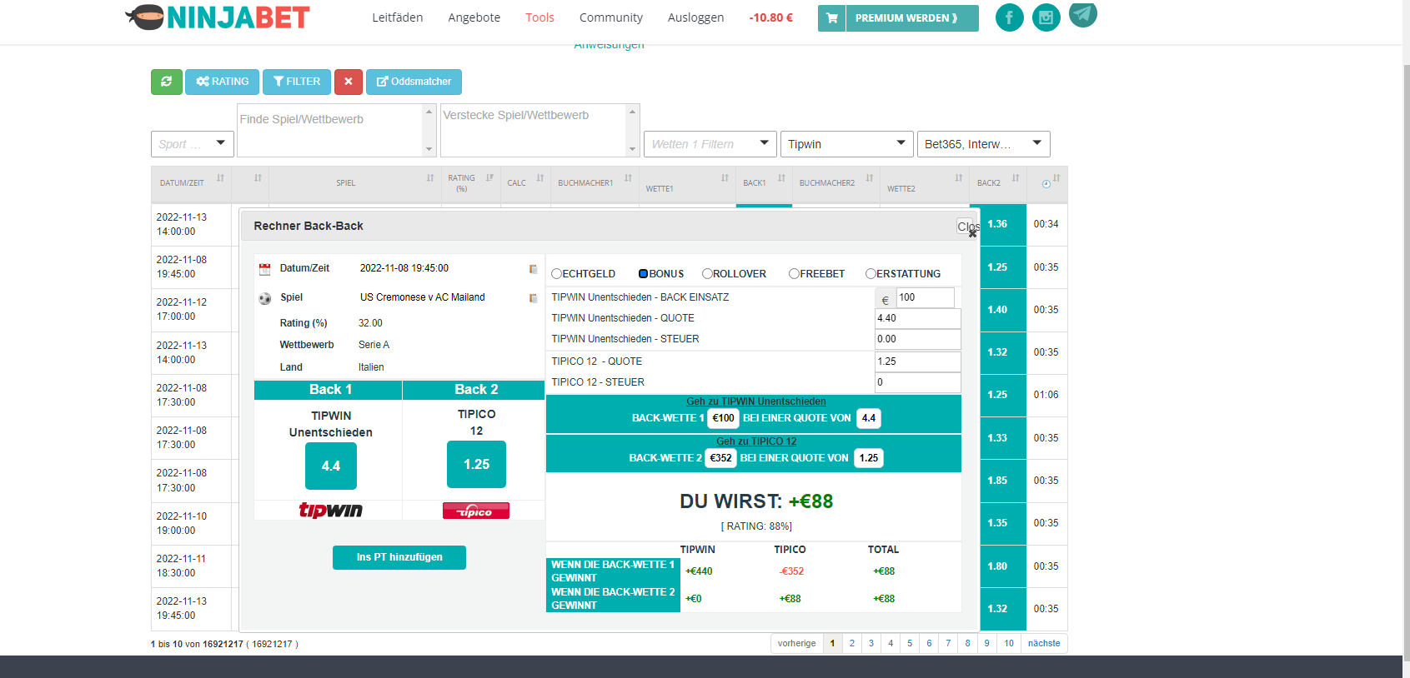Click the 4.4 Back 1 odds tile
The height and width of the screenshot is (678, 1410).
pos(331,466)
